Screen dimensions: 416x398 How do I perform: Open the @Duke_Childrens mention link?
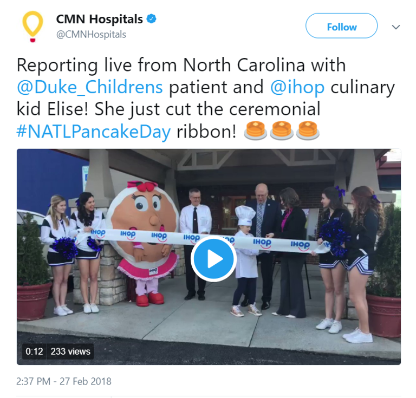(90, 87)
